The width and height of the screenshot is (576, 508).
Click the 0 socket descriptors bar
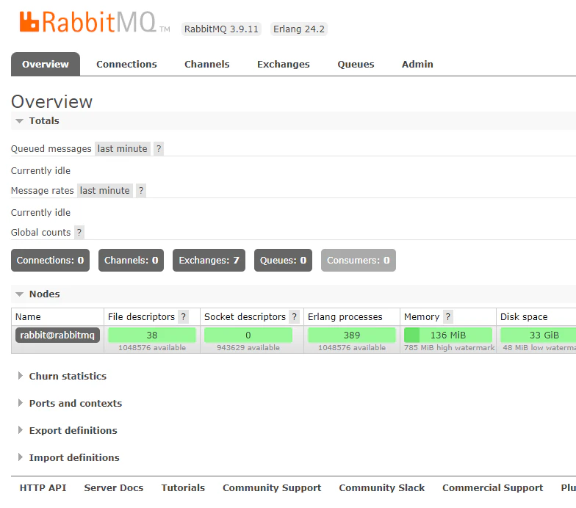(x=248, y=335)
